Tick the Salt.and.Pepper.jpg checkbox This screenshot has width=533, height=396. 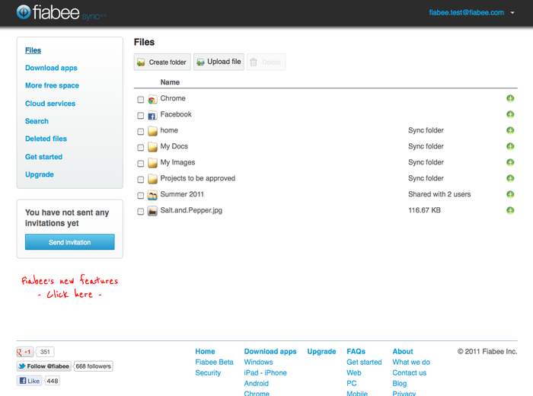[x=141, y=212]
